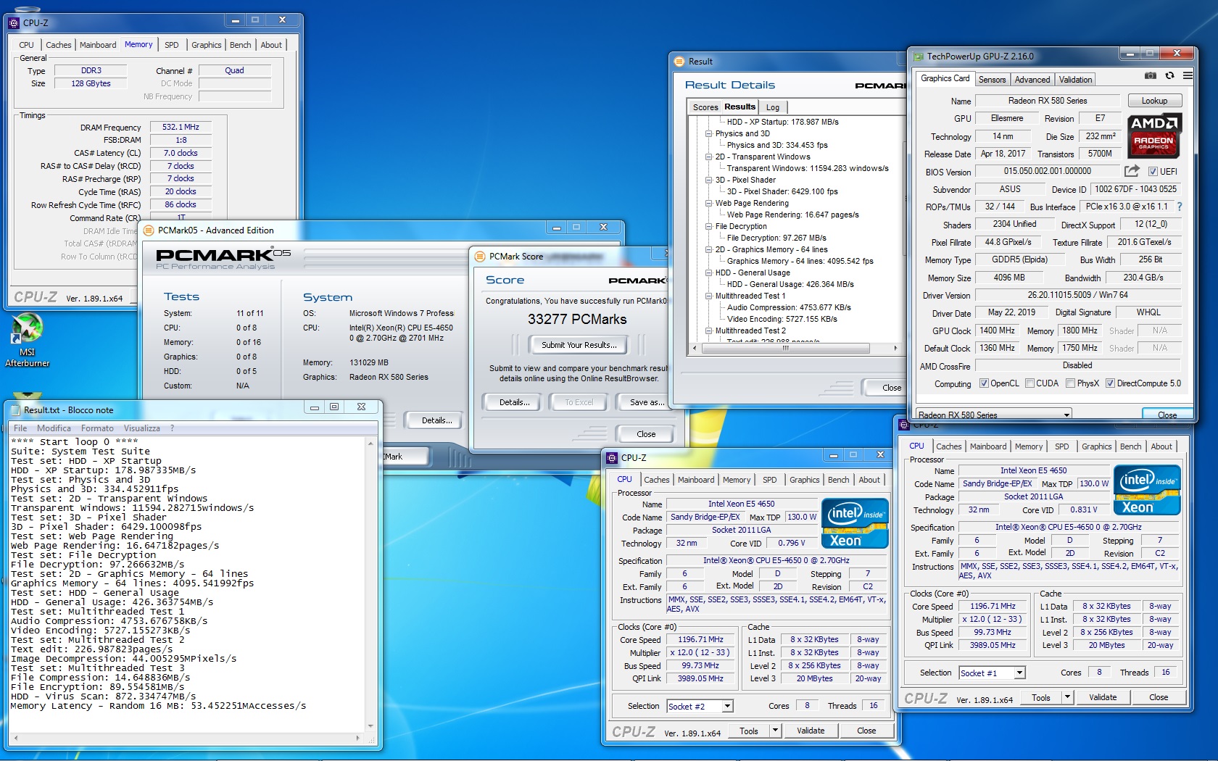Open the SPD tab in CPU-Z Memory window
Image resolution: width=1218 pixels, height=761 pixels.
pos(171,45)
